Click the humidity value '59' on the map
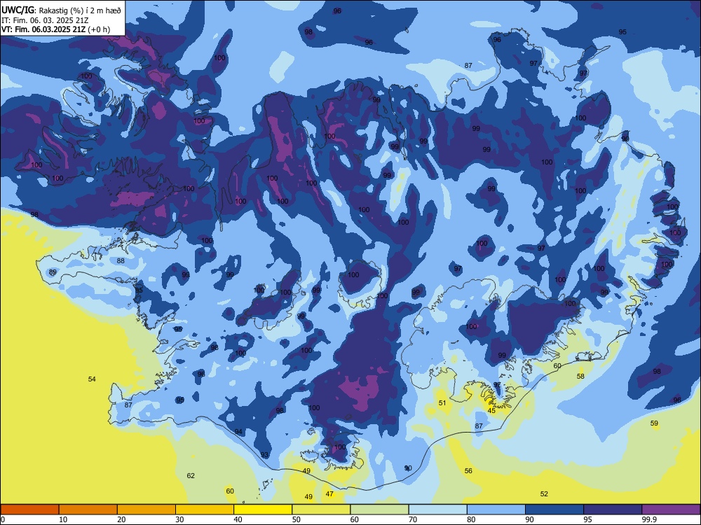 654,423
